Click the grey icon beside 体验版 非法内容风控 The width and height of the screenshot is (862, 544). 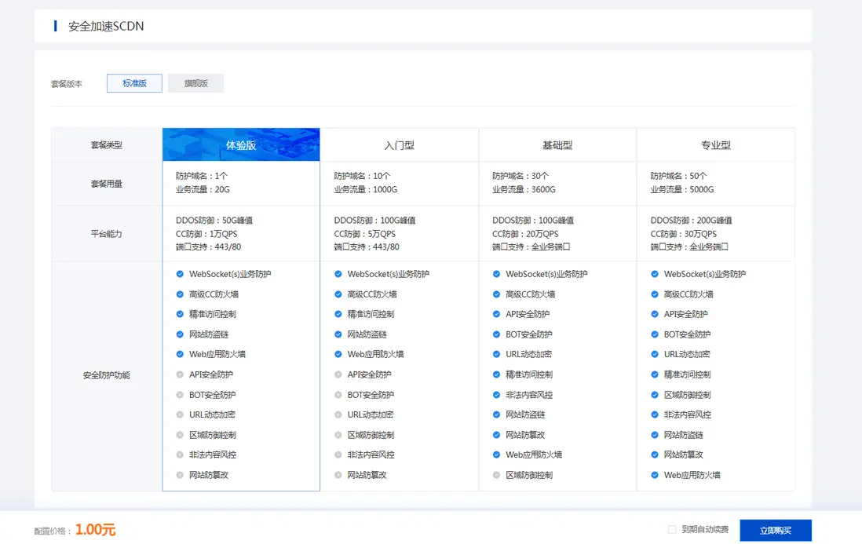coord(180,455)
